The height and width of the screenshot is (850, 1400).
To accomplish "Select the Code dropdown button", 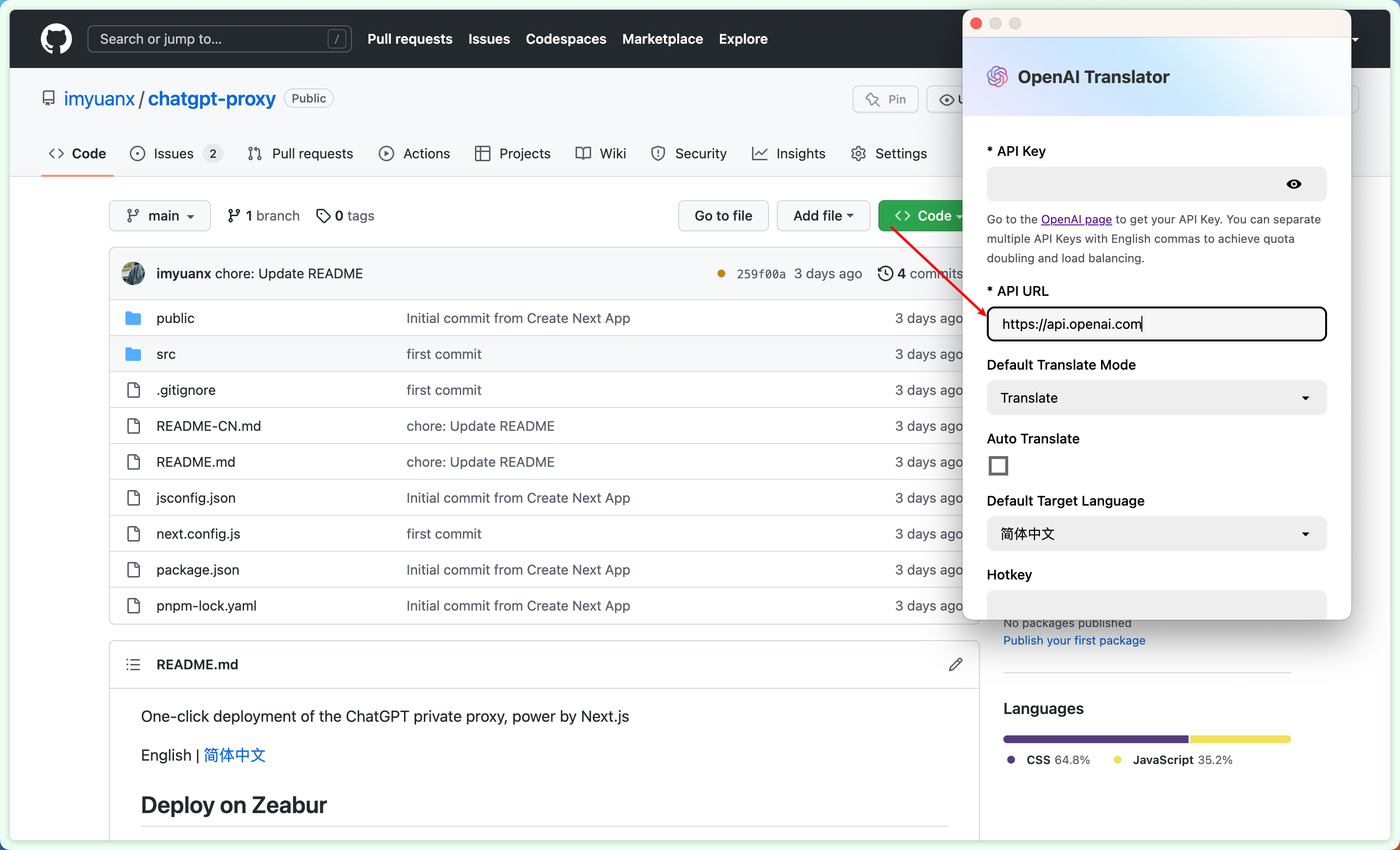I will 923,216.
